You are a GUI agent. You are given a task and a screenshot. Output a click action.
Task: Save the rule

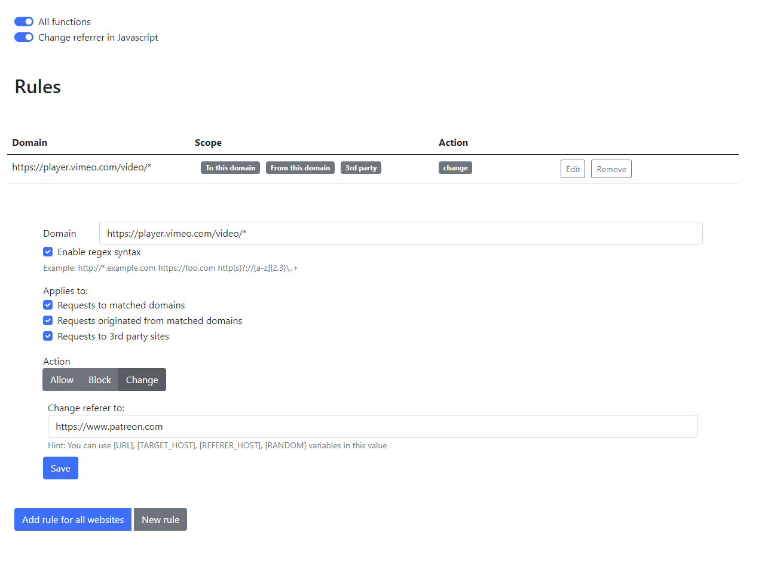click(x=60, y=468)
